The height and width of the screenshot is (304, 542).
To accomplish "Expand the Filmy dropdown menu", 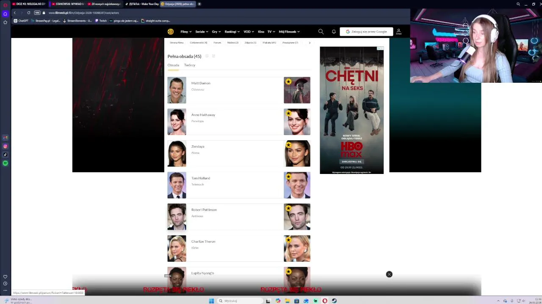I will 186,32.
